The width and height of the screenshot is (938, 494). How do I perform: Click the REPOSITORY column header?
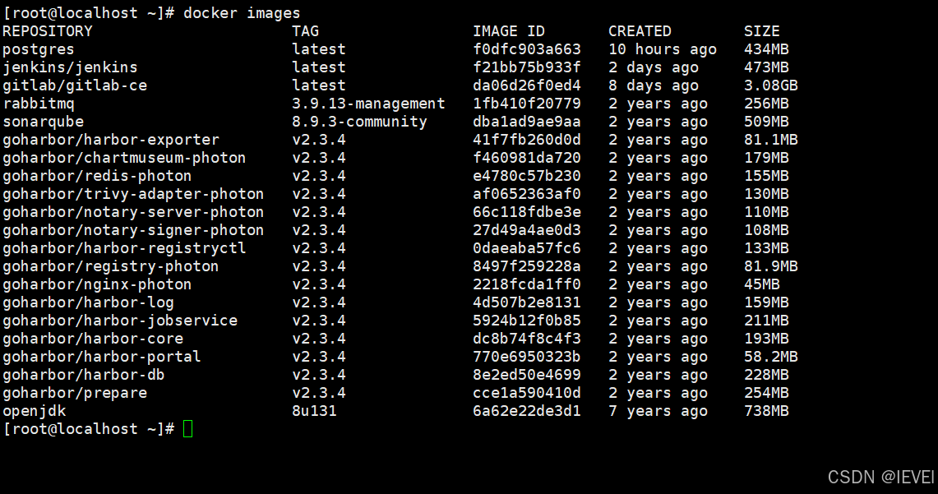(x=48, y=31)
